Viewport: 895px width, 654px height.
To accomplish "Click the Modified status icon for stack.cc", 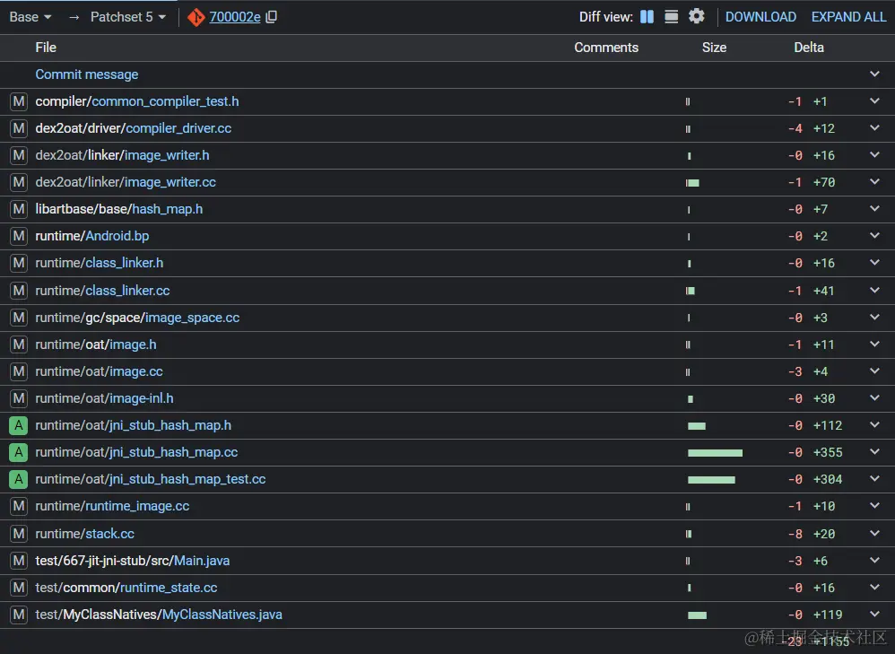I will click(18, 534).
